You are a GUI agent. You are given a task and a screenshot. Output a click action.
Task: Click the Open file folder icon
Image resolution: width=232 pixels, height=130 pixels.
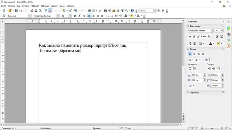point(10,10)
